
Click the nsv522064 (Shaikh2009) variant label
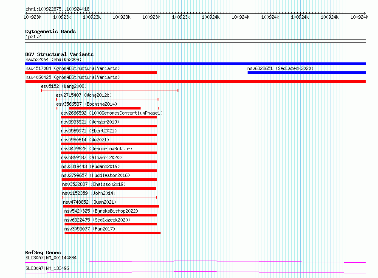(54, 59)
